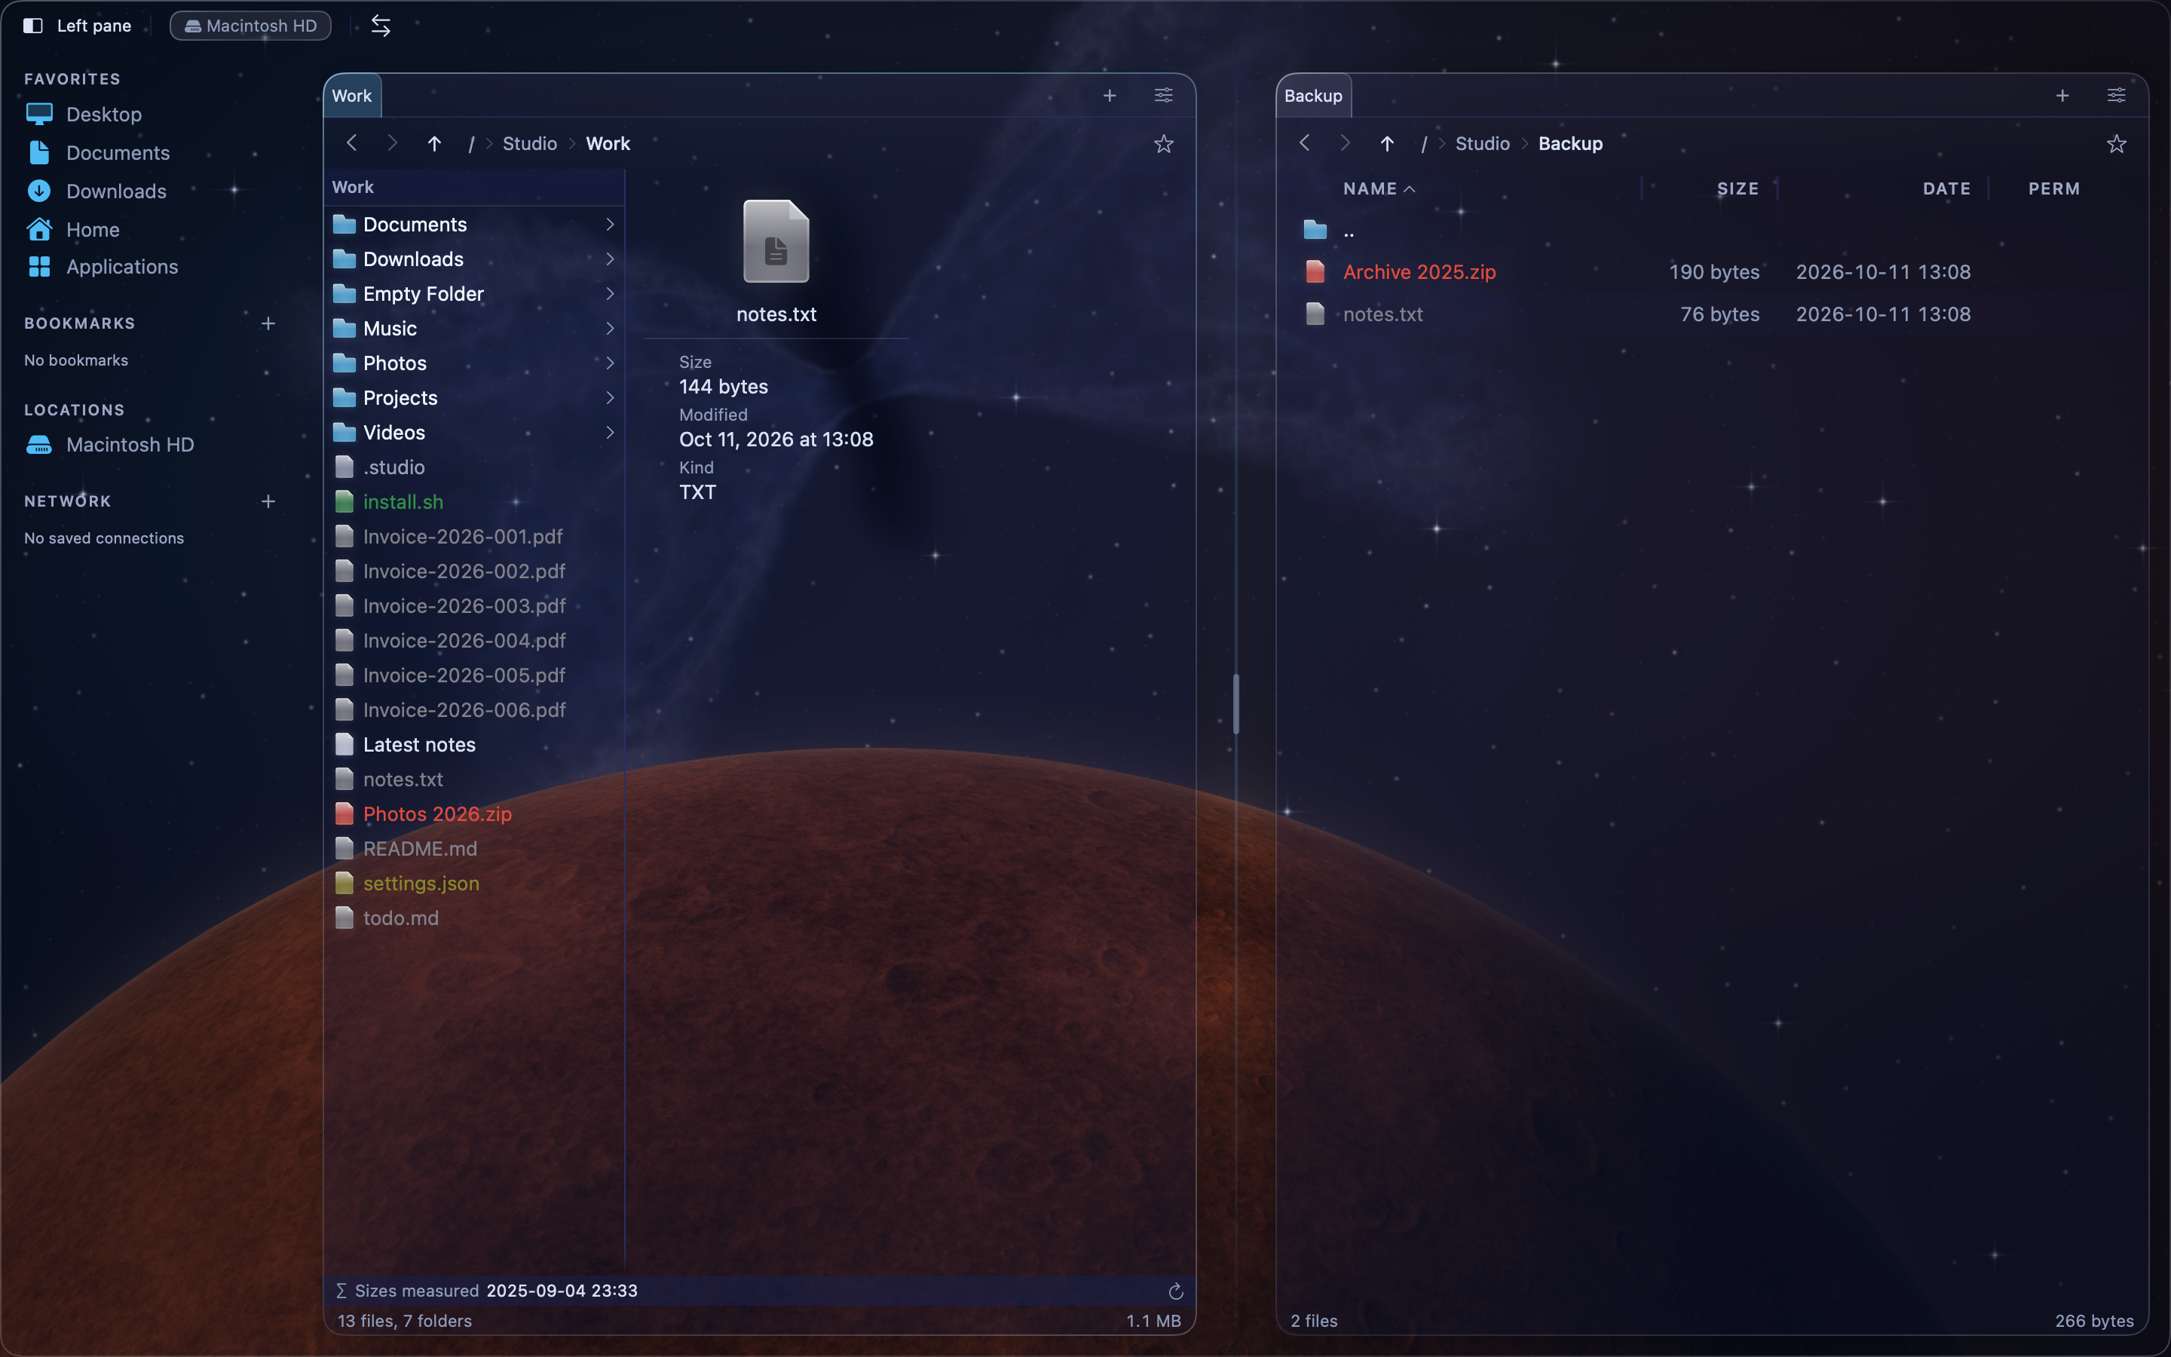Viewport: 2171px width, 1357px height.
Task: Open Applications in Favorites
Action: (x=103, y=267)
